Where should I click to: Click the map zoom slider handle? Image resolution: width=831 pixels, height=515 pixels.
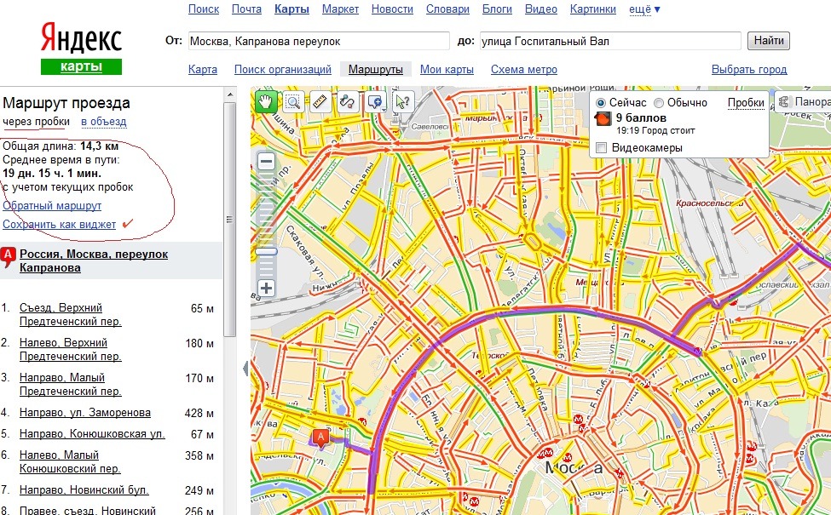click(267, 252)
